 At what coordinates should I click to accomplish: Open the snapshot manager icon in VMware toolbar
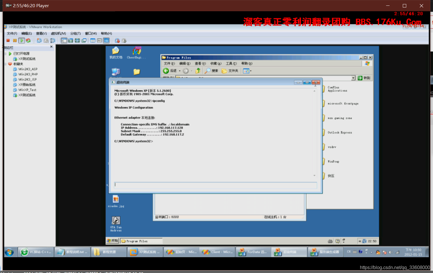click(x=53, y=41)
